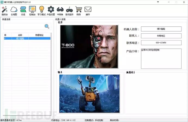Switch to VR视角 glasses view
Screen dimensions: 188x122
[x=60, y=11]
